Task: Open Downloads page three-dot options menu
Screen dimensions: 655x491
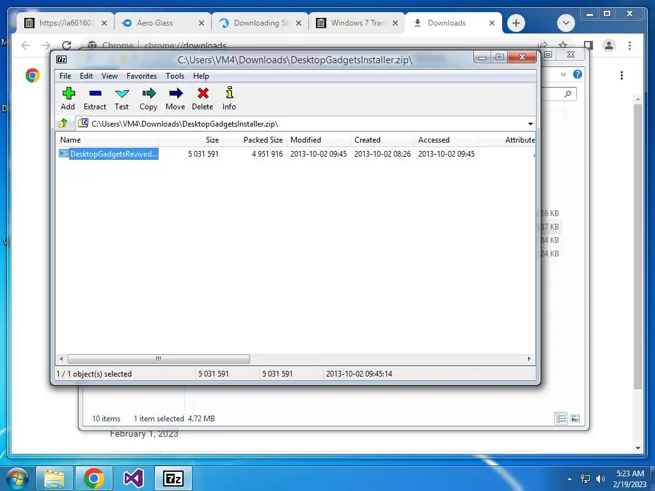Action: tap(622, 75)
